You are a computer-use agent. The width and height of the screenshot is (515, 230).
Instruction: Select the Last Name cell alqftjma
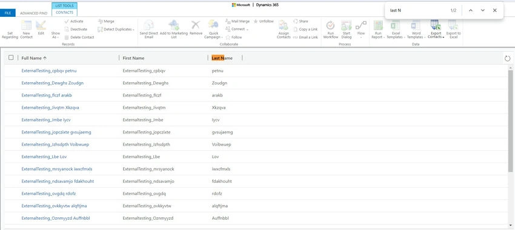point(220,206)
